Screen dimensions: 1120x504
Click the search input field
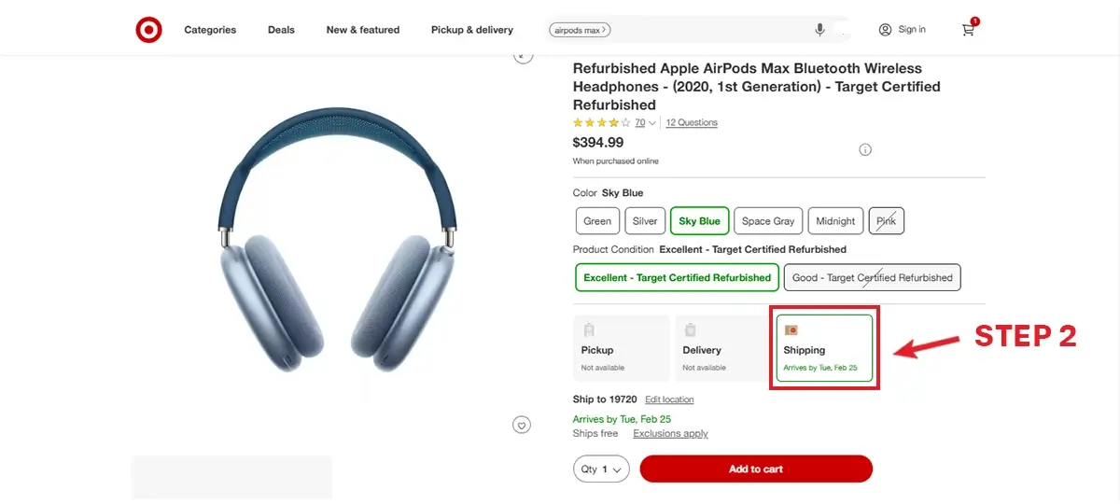[x=709, y=30]
